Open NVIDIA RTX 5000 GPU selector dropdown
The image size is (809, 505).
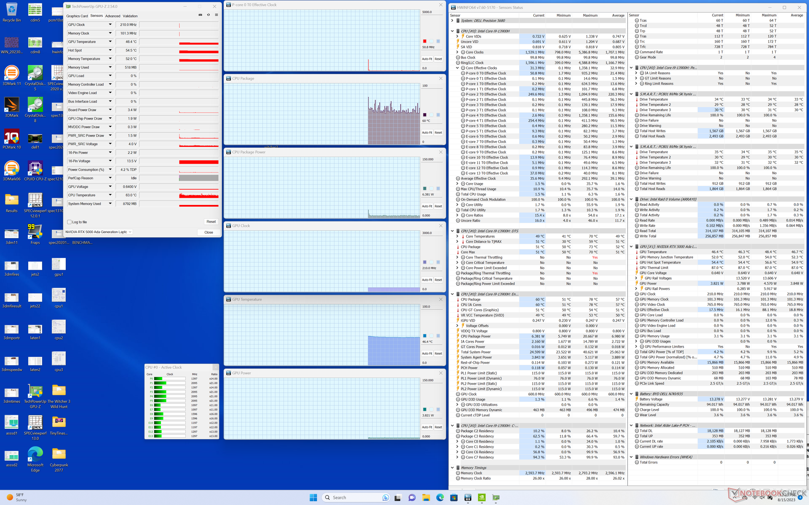(99, 232)
